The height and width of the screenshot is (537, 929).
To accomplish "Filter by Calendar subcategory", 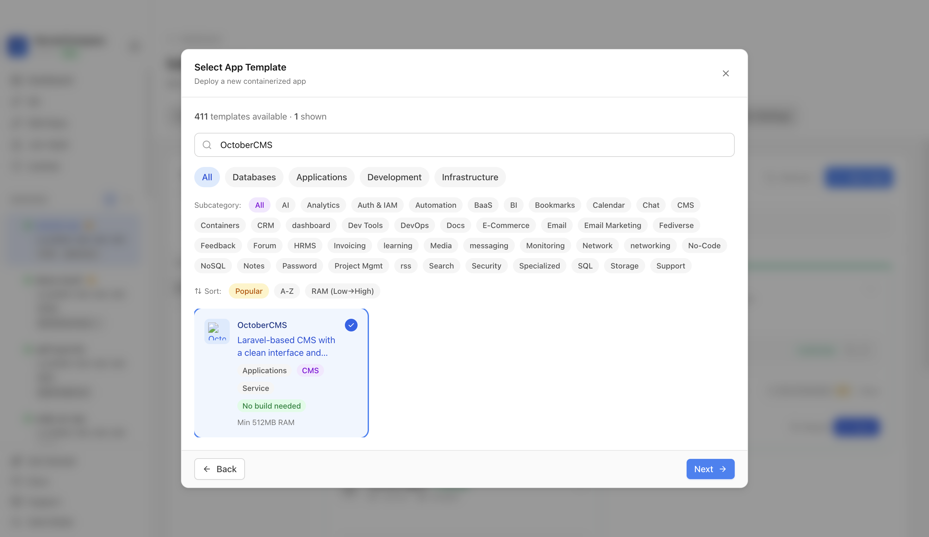I will (x=609, y=205).
